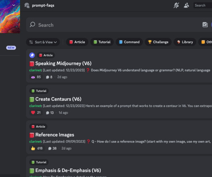This screenshot has height=177, width=212.
Task: Open 38 comments on Reference Images post
Action: (52, 148)
